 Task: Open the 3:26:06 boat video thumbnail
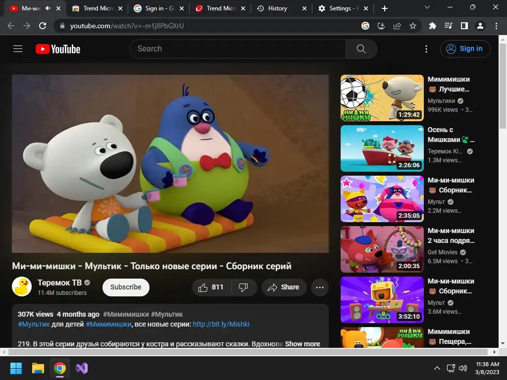tap(382, 148)
